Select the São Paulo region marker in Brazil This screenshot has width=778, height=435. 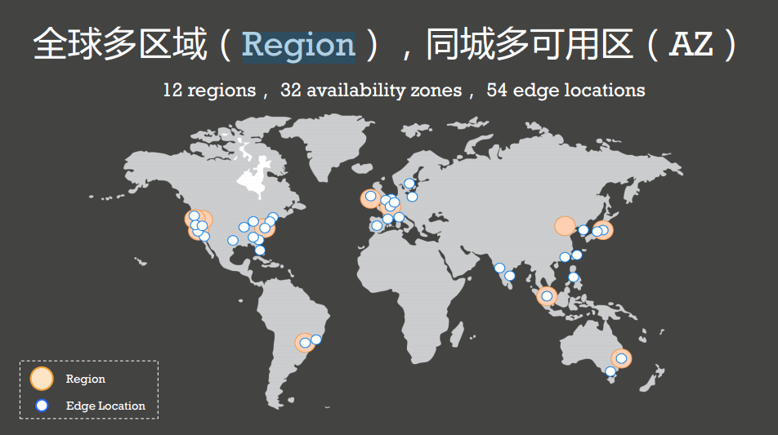click(x=305, y=342)
